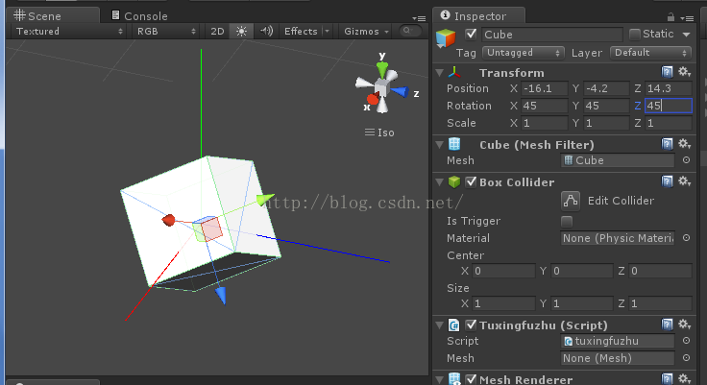Open the RGB render mode dropdown
The height and width of the screenshot is (385, 707).
[x=166, y=31]
